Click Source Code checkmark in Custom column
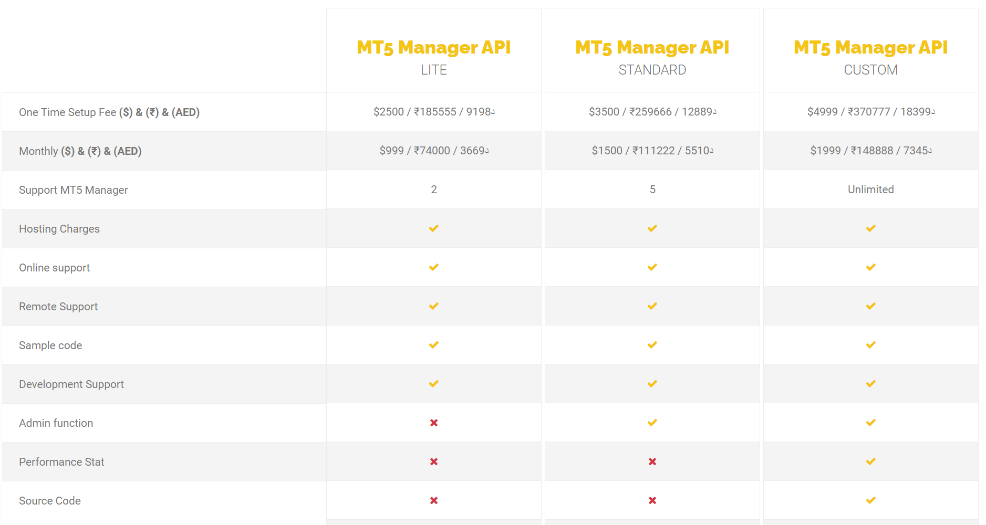The image size is (986, 525). [x=870, y=500]
